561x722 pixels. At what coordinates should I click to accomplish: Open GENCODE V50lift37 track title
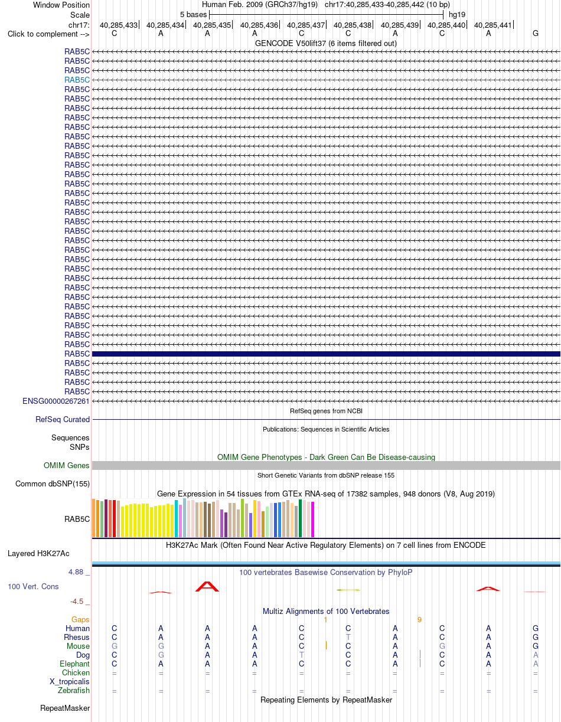point(326,43)
